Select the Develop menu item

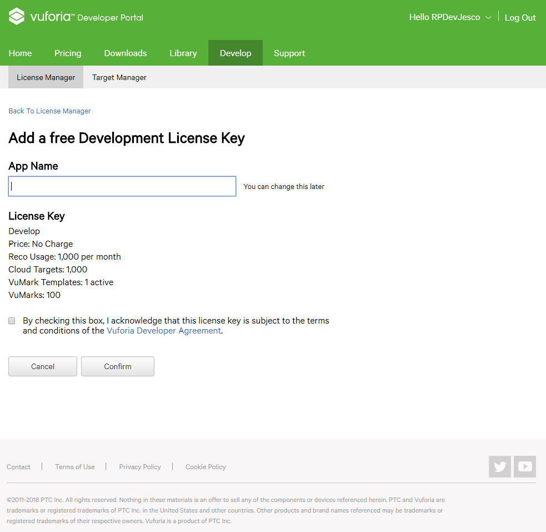pyautogui.click(x=236, y=53)
